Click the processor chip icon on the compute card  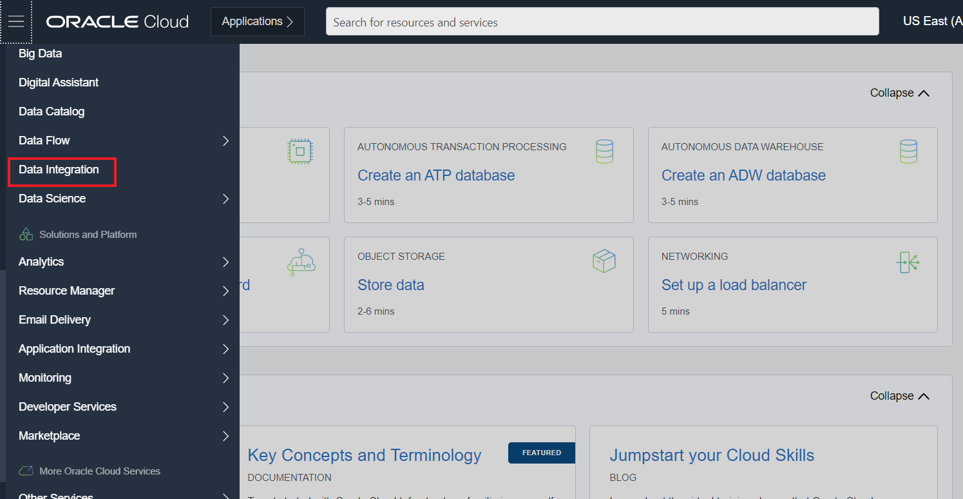300,150
